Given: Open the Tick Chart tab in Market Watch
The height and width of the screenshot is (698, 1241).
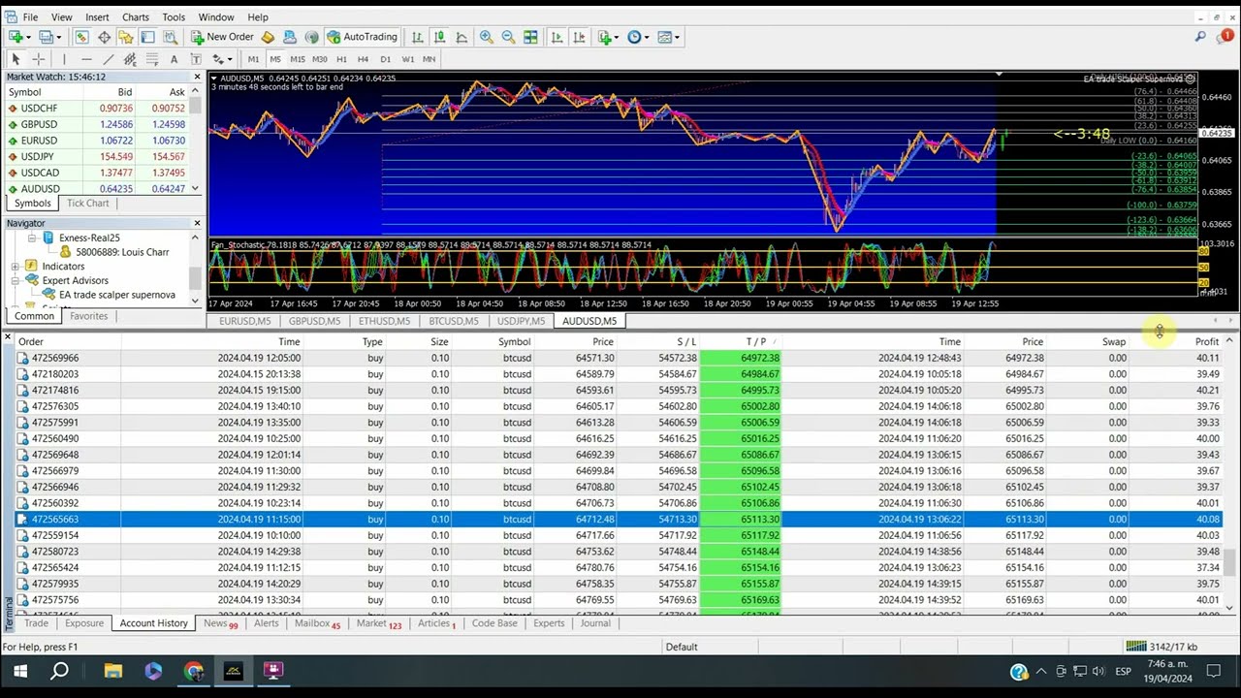Looking at the screenshot, I should tap(87, 204).
